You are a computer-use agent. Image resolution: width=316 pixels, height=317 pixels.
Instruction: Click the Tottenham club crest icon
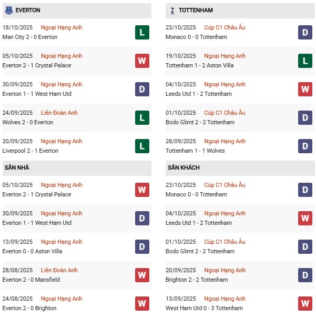(171, 10)
